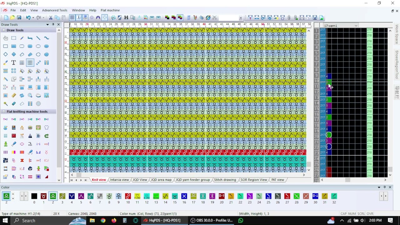The width and height of the screenshot is (400, 225).
Task: Click the binoculars find icon in toolbar
Action: (x=126, y=18)
